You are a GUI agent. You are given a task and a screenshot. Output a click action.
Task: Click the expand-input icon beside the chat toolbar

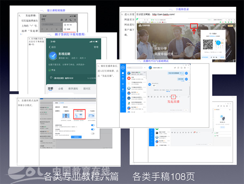188,96
